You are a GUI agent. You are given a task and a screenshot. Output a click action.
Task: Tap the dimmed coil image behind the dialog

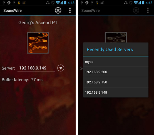[116, 37]
